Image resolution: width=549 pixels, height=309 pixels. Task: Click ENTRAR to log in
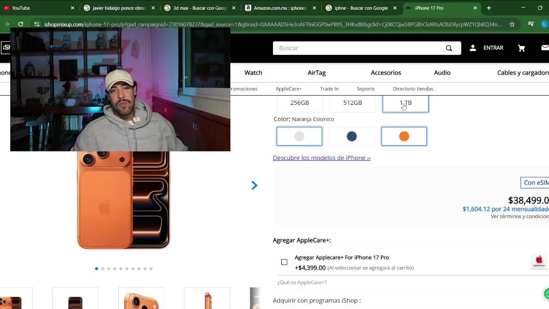point(493,48)
